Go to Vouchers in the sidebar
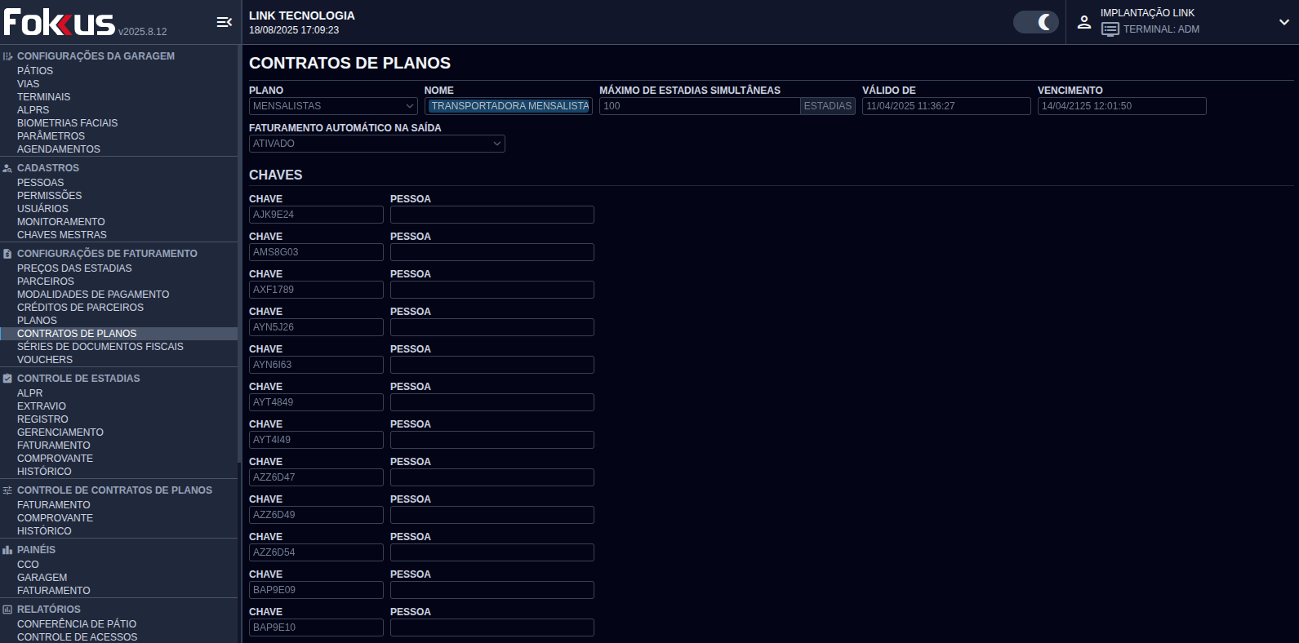 tap(45, 360)
